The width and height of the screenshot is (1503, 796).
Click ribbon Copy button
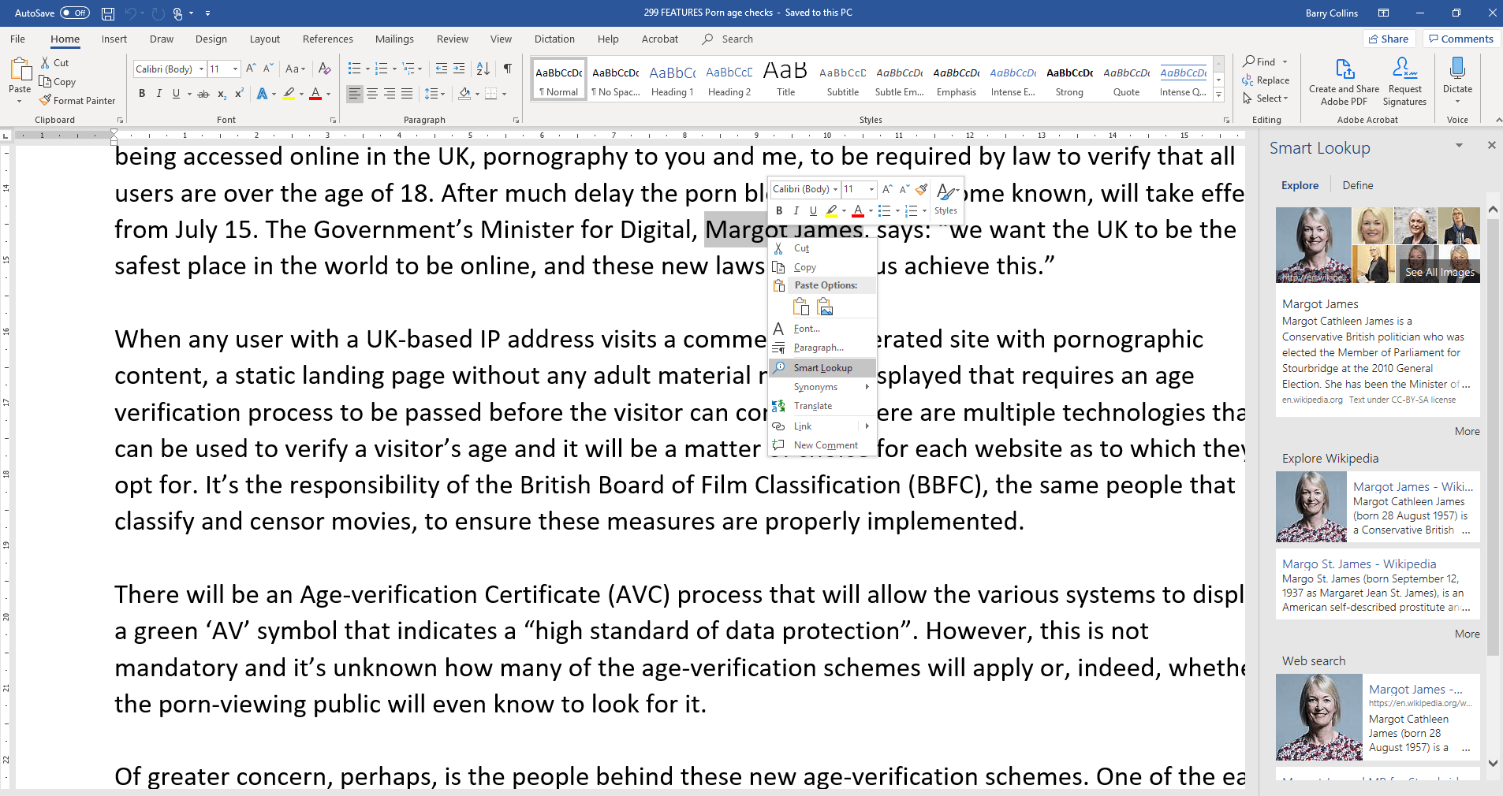[x=58, y=81]
